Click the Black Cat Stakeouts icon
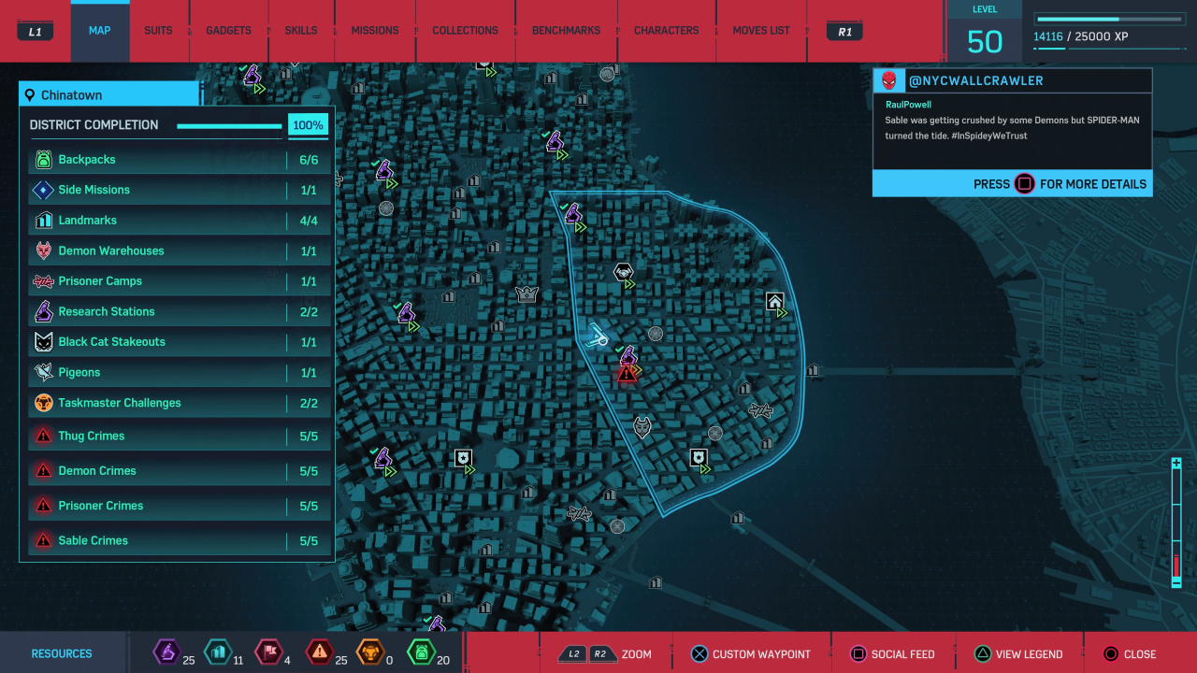This screenshot has width=1197, height=673. point(43,342)
